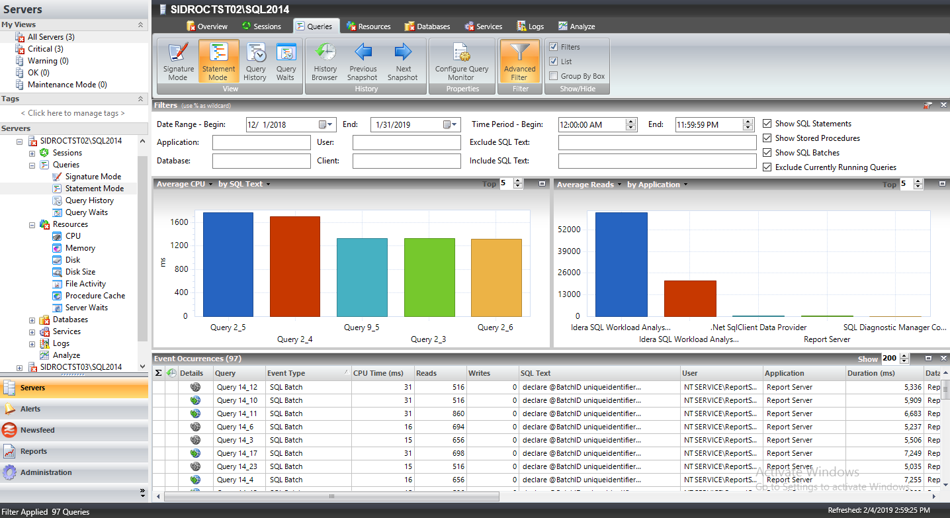This screenshot has height=518, width=950.
Task: Uncheck Show Stored Procedures
Action: [767, 138]
